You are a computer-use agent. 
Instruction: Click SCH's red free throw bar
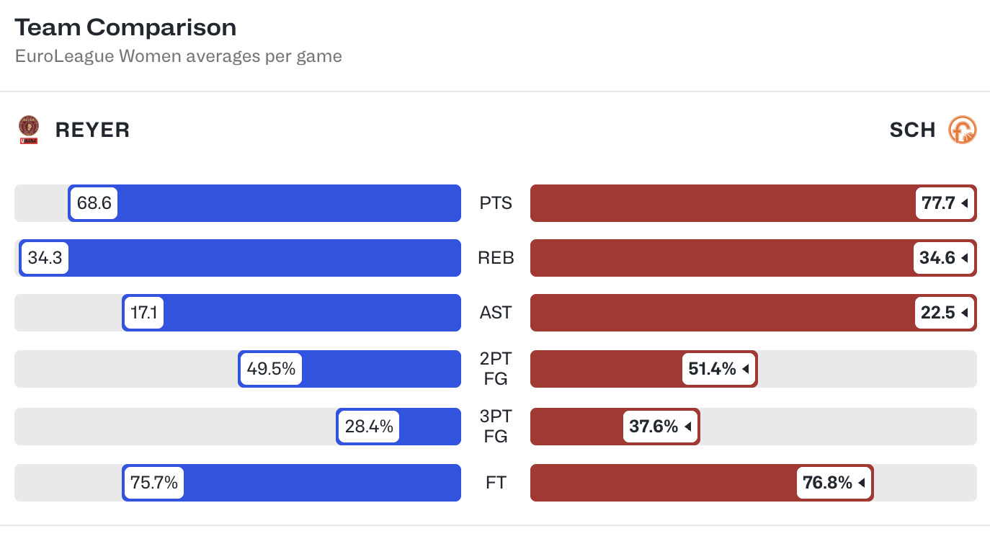click(x=663, y=483)
